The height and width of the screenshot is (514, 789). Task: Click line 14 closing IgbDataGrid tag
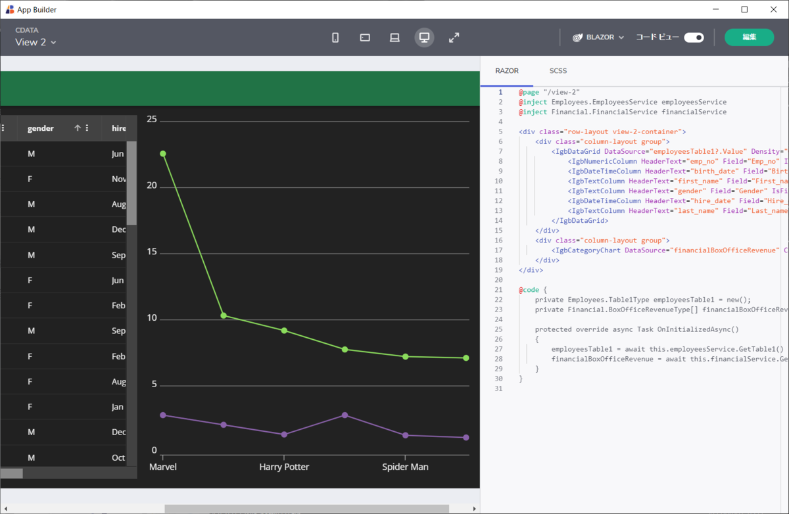coord(580,221)
